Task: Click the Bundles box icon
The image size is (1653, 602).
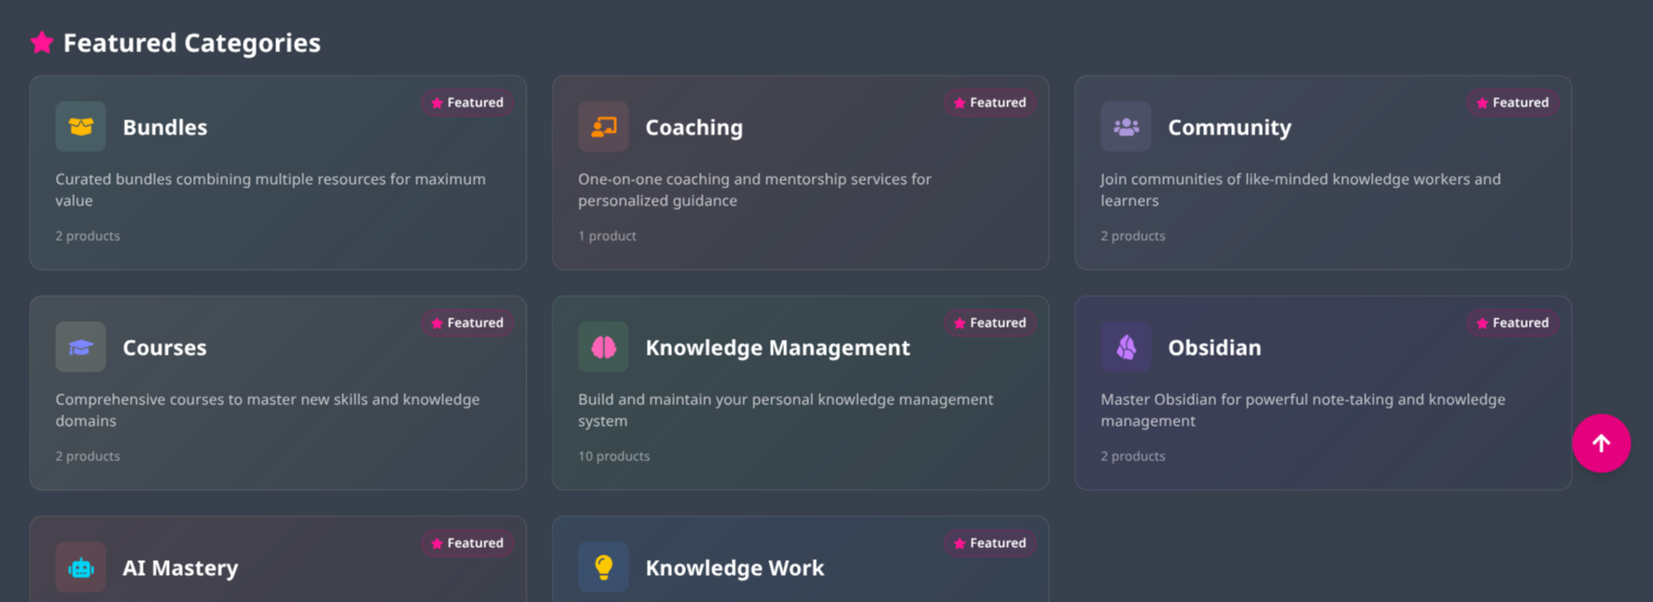Action: (x=80, y=127)
